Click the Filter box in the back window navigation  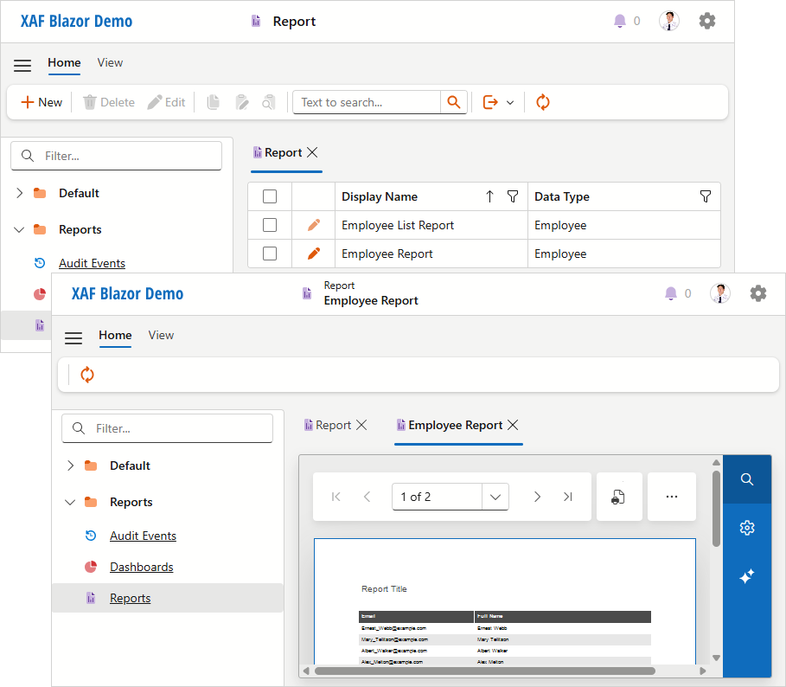coord(116,156)
